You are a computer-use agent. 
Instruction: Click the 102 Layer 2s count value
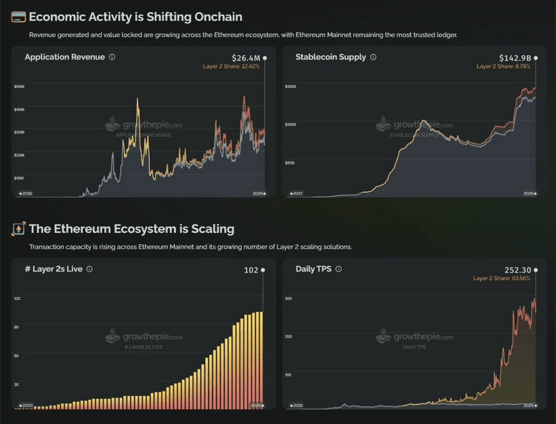point(251,270)
